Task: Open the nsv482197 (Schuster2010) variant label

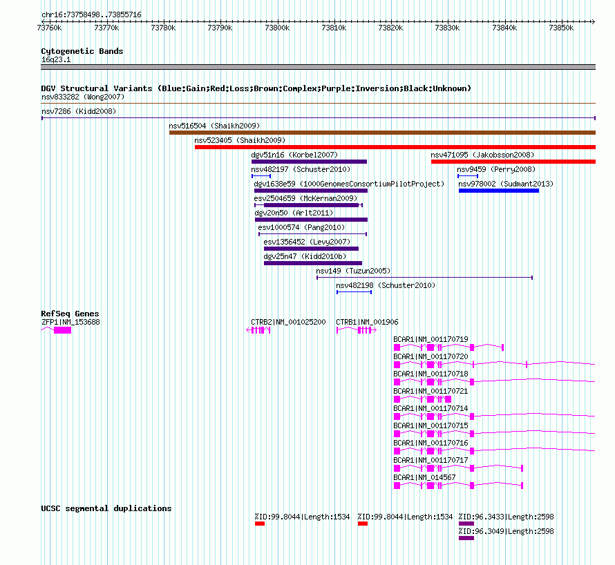Action: pyautogui.click(x=301, y=169)
